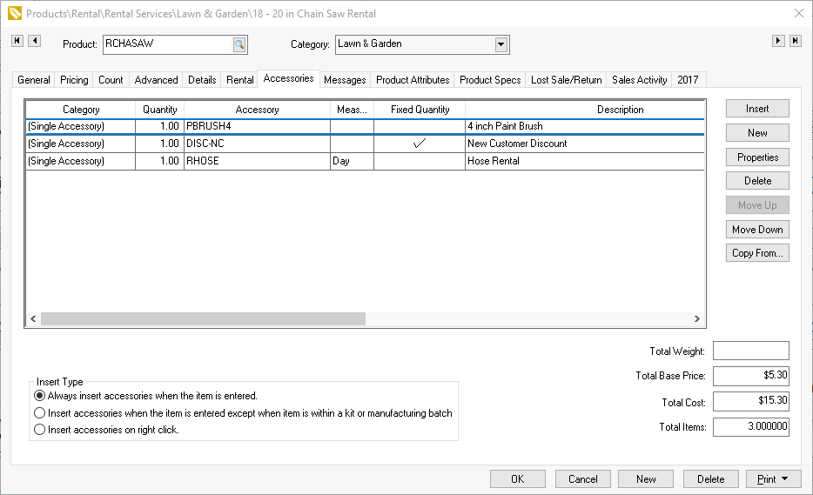
Task: Open the Messages tab
Action: coord(345,80)
